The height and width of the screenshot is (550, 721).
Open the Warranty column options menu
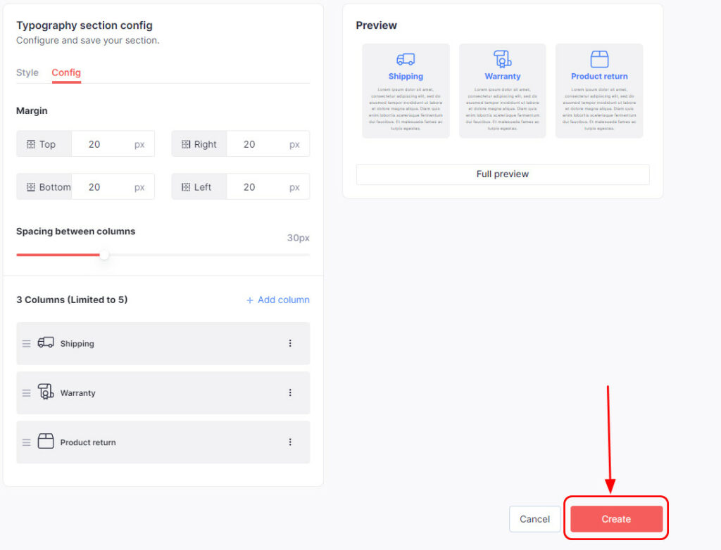coord(290,392)
